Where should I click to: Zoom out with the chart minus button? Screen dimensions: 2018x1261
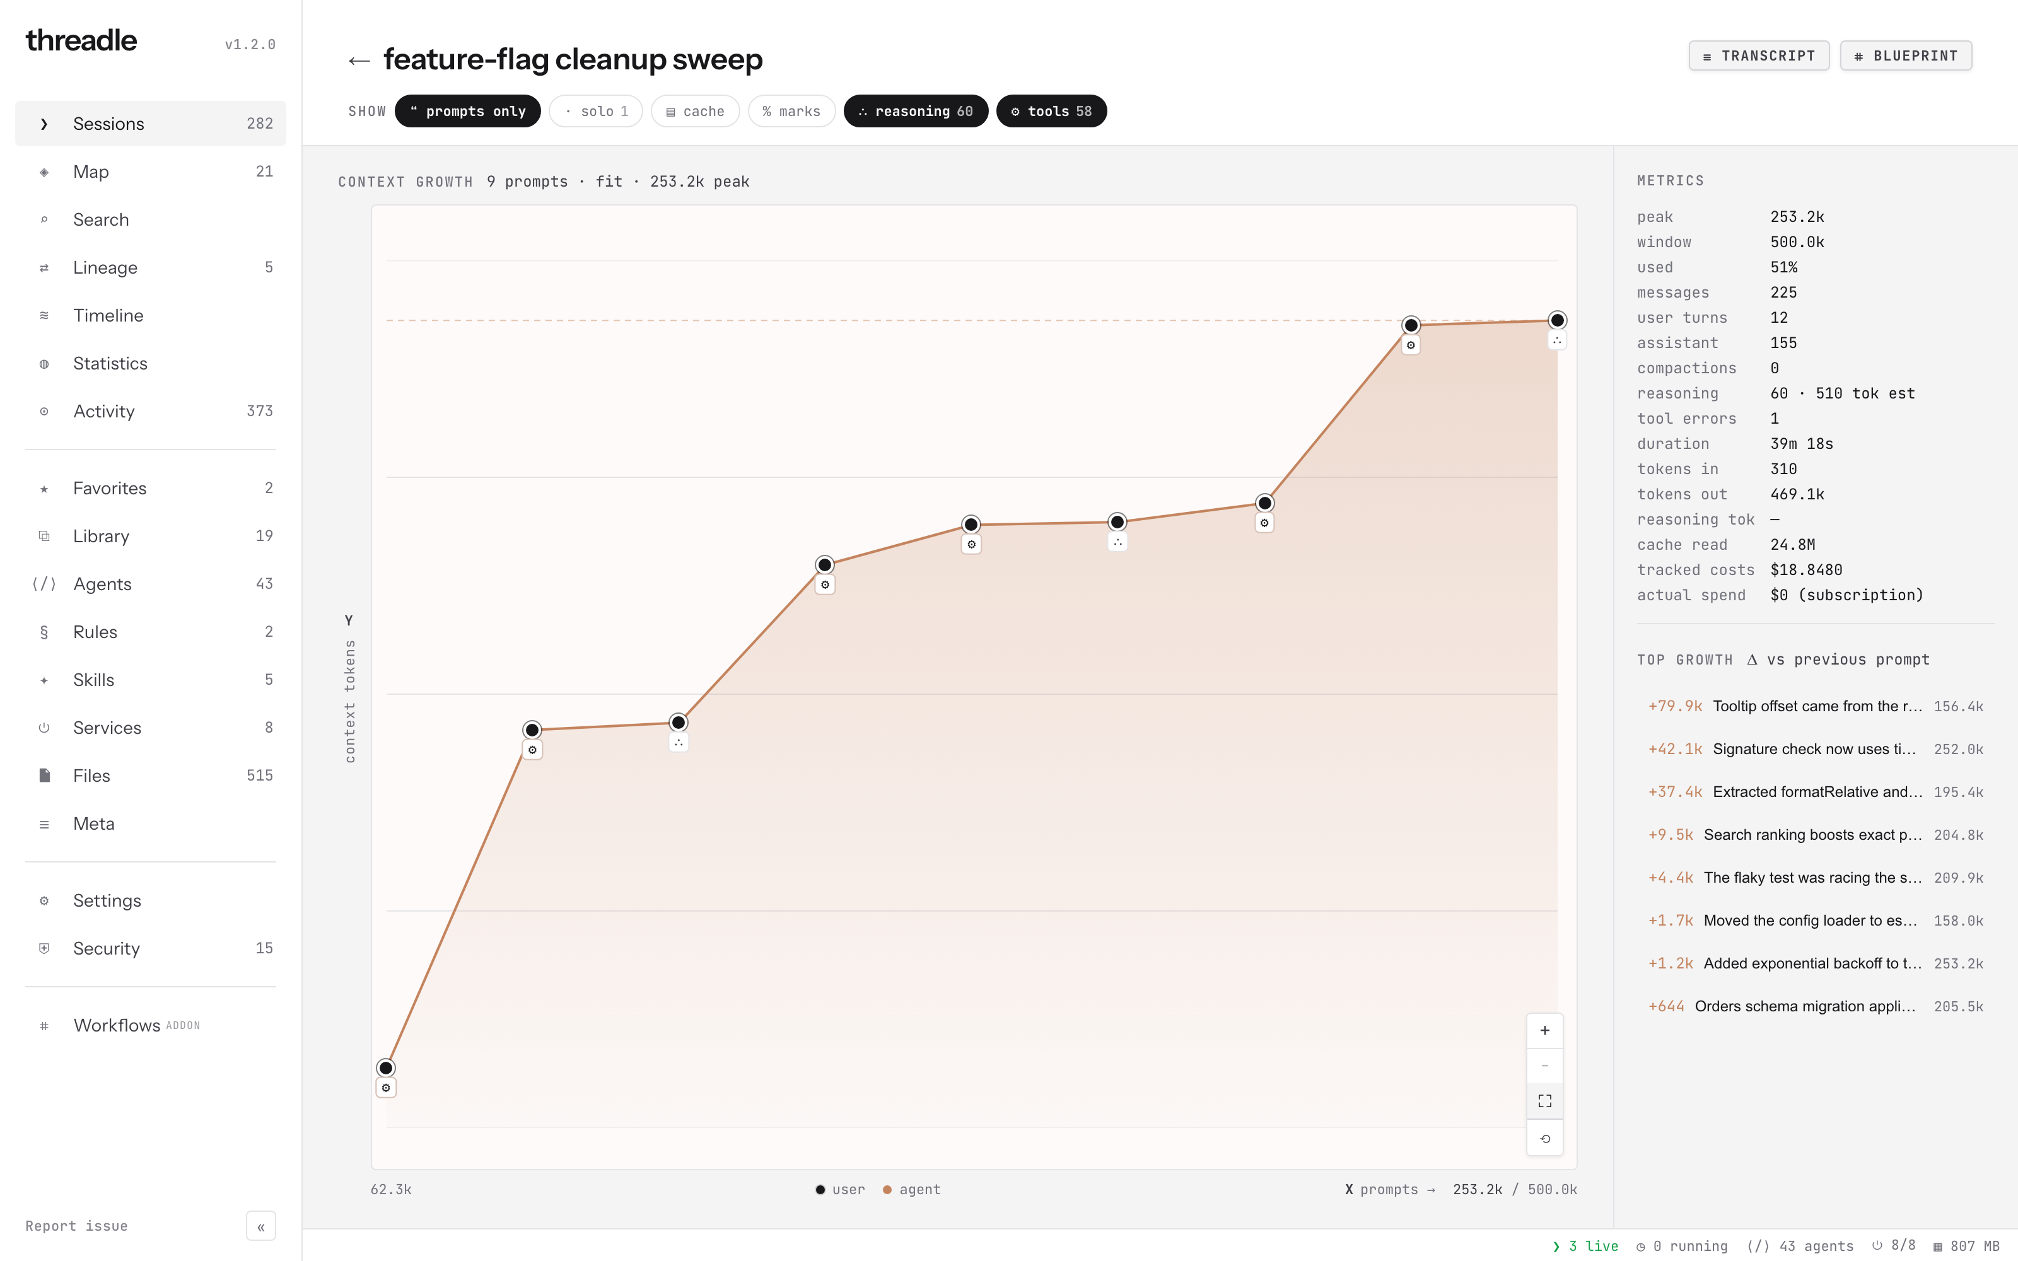[x=1544, y=1066]
